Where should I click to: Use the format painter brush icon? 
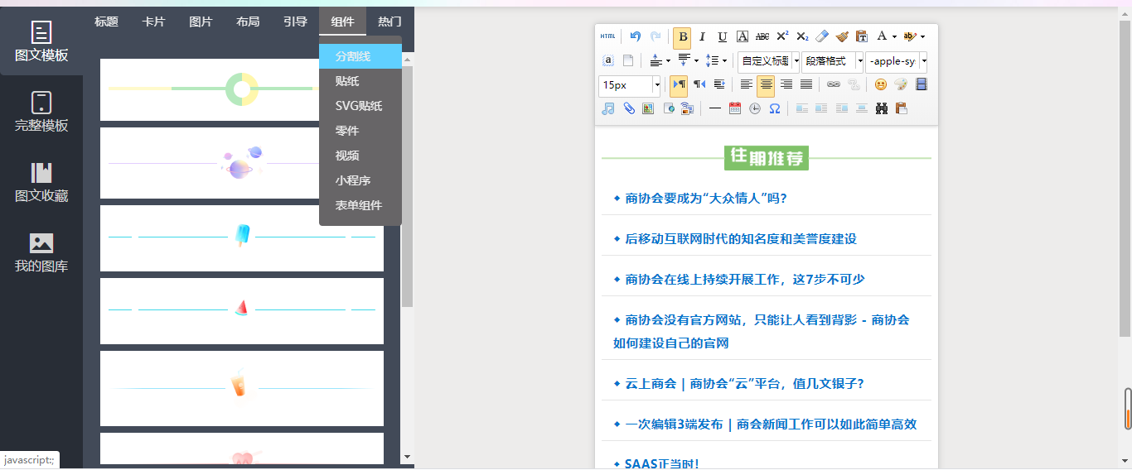click(x=842, y=36)
